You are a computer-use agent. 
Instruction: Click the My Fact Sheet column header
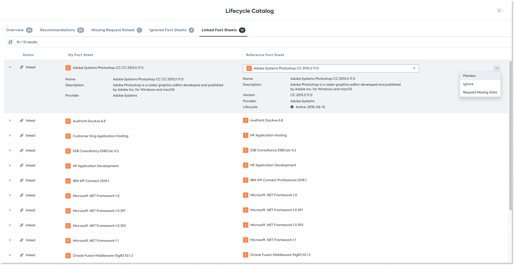tap(81, 55)
